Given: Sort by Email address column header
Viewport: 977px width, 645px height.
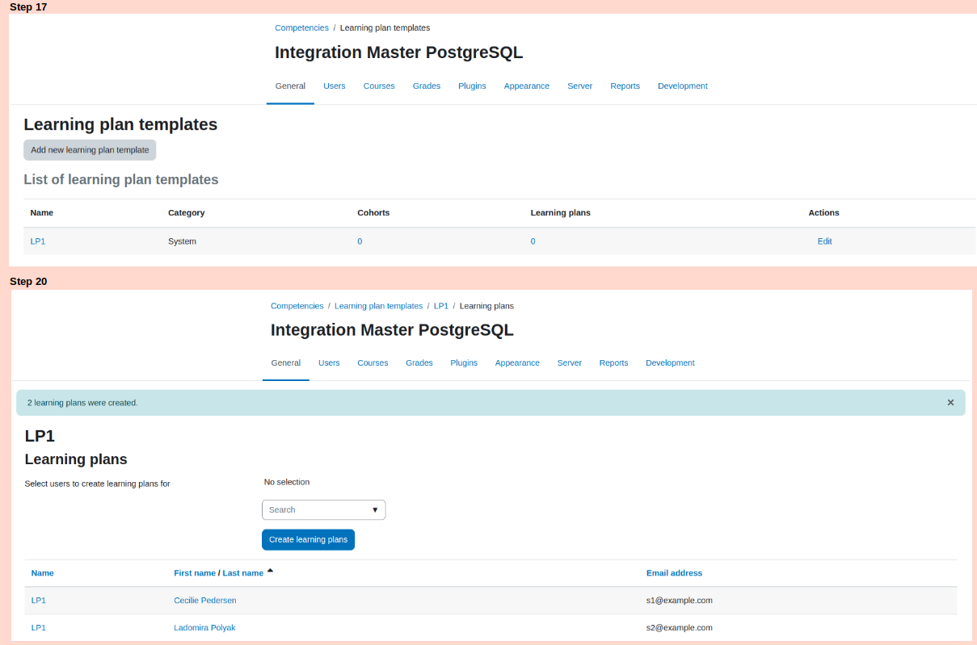Looking at the screenshot, I should coord(674,573).
